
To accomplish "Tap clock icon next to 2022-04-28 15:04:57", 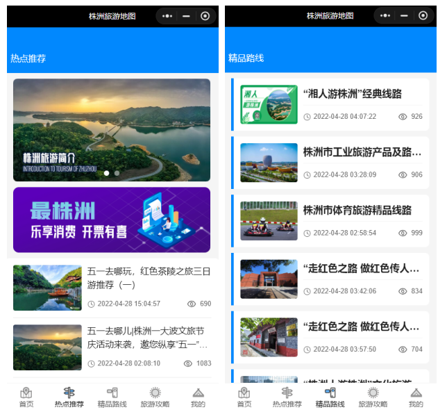I will (x=91, y=304).
